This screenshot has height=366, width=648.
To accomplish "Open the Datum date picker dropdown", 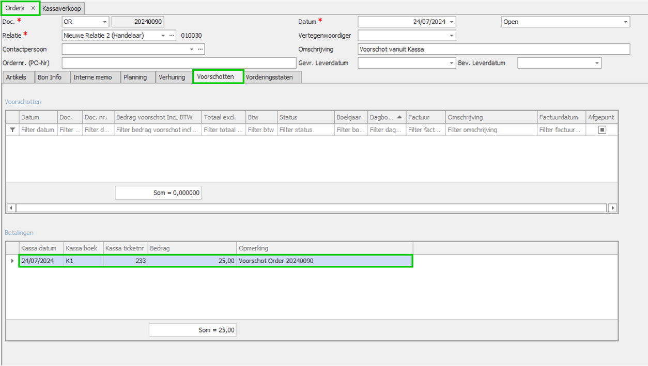I will coord(452,22).
